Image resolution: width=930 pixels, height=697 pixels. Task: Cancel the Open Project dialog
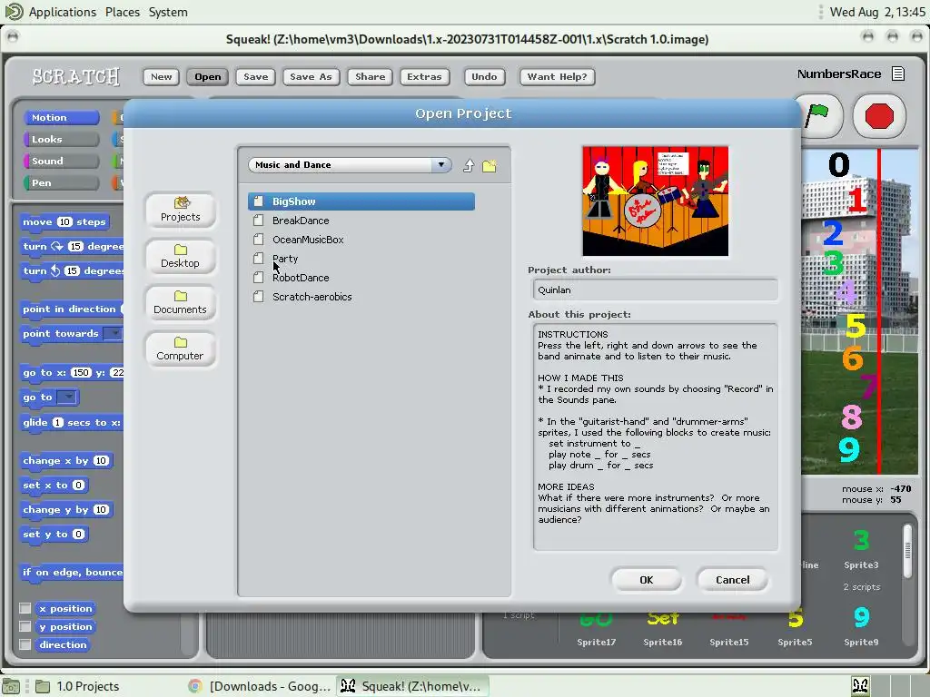pos(733,580)
